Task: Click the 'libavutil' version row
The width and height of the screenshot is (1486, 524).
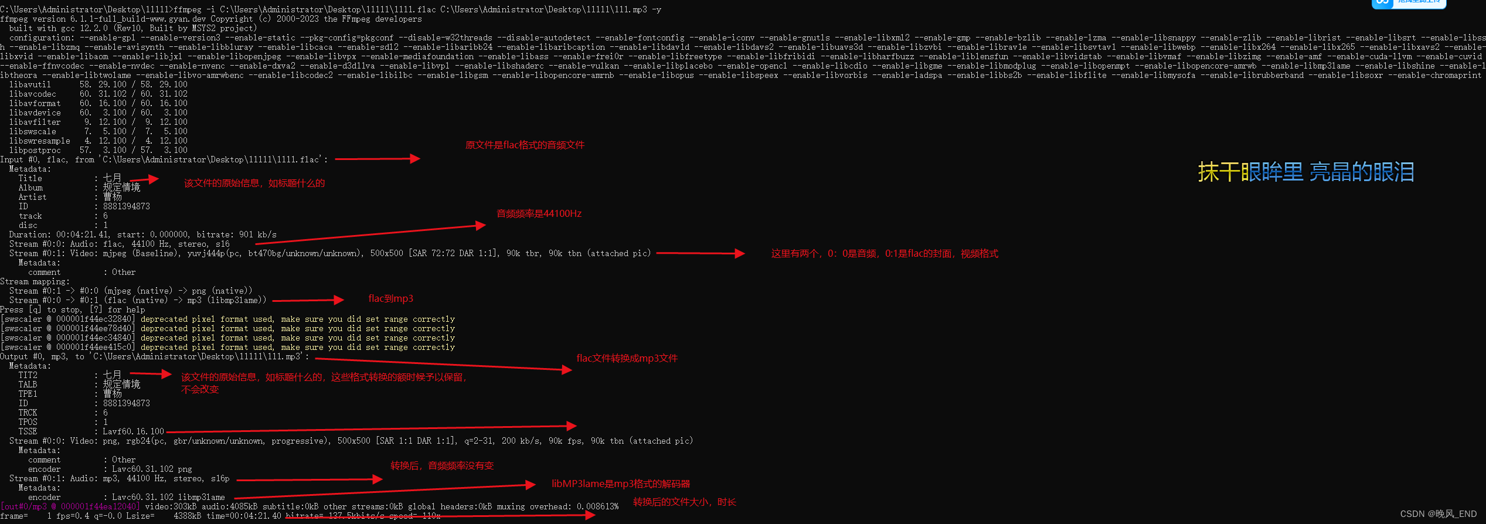Action: click(98, 84)
